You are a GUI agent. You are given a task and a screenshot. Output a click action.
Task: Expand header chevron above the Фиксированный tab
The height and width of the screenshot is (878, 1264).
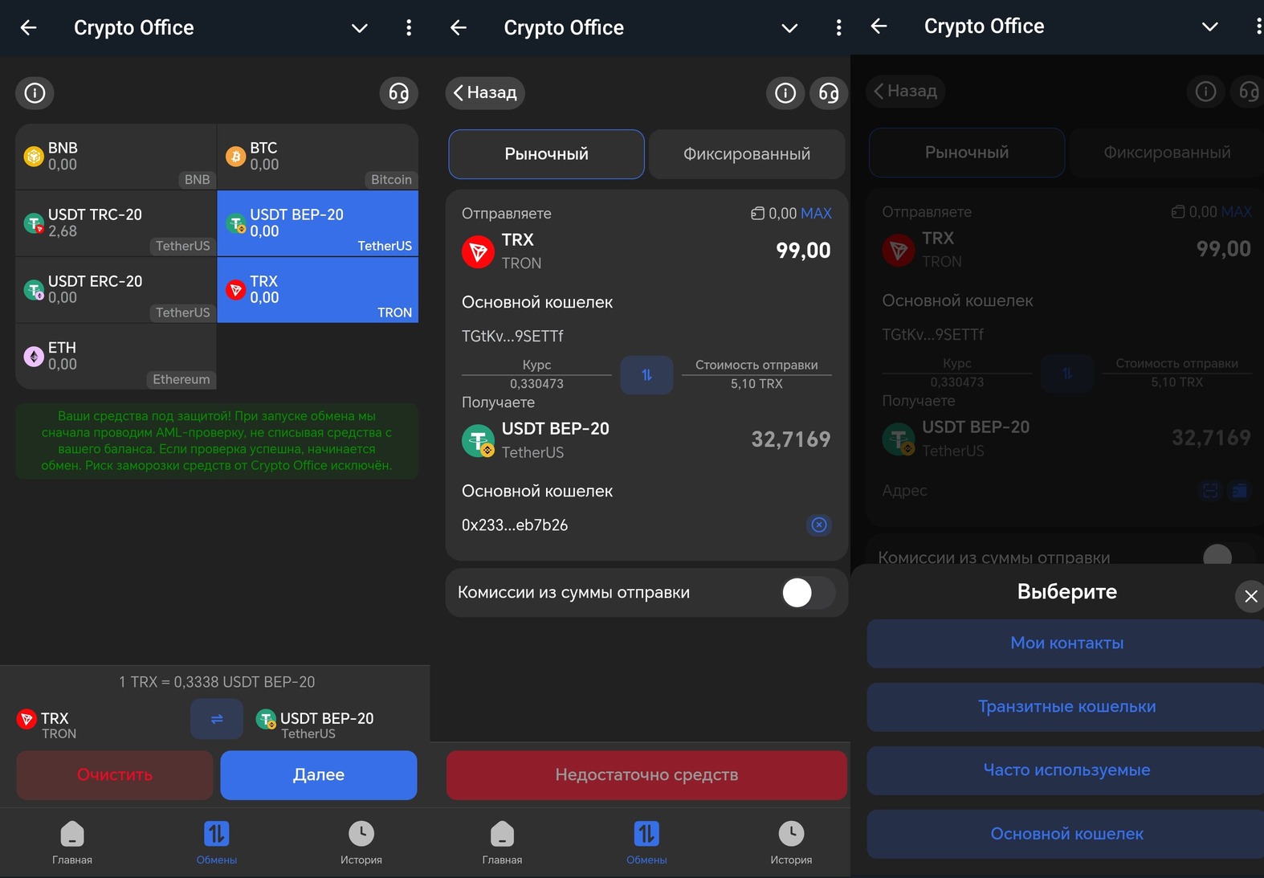click(789, 28)
